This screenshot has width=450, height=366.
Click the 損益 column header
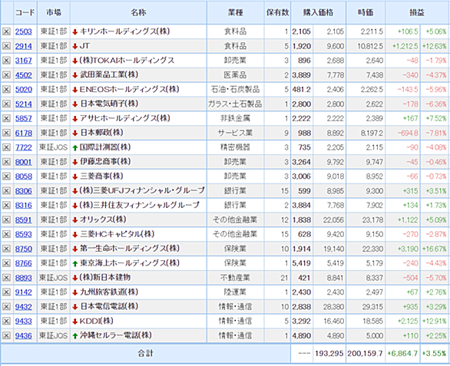[x=417, y=12]
